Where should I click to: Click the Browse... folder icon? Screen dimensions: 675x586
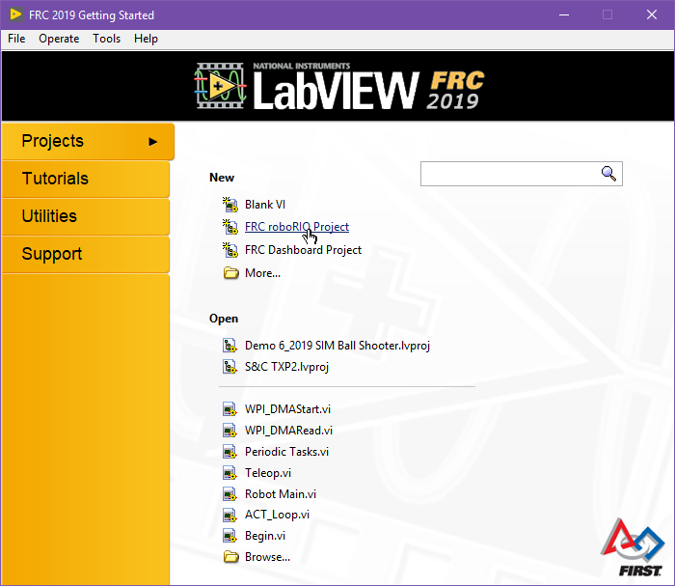point(231,557)
